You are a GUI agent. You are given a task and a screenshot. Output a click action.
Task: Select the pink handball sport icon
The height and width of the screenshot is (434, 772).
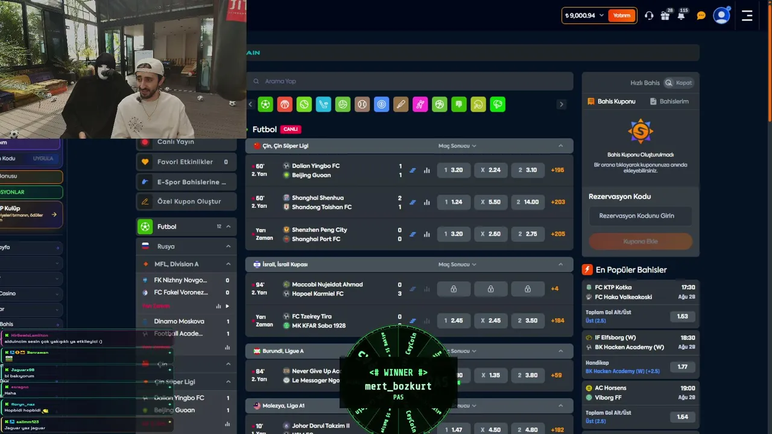420,104
